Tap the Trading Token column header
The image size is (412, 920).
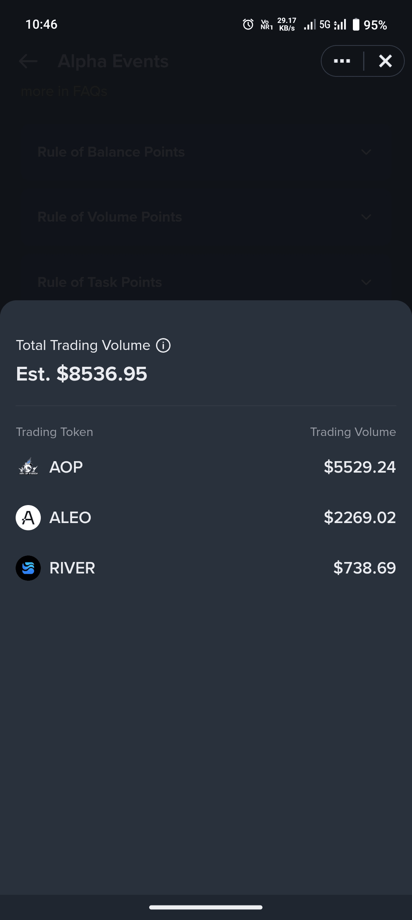point(55,432)
